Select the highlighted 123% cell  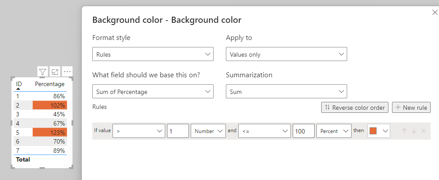pyautogui.click(x=50, y=132)
